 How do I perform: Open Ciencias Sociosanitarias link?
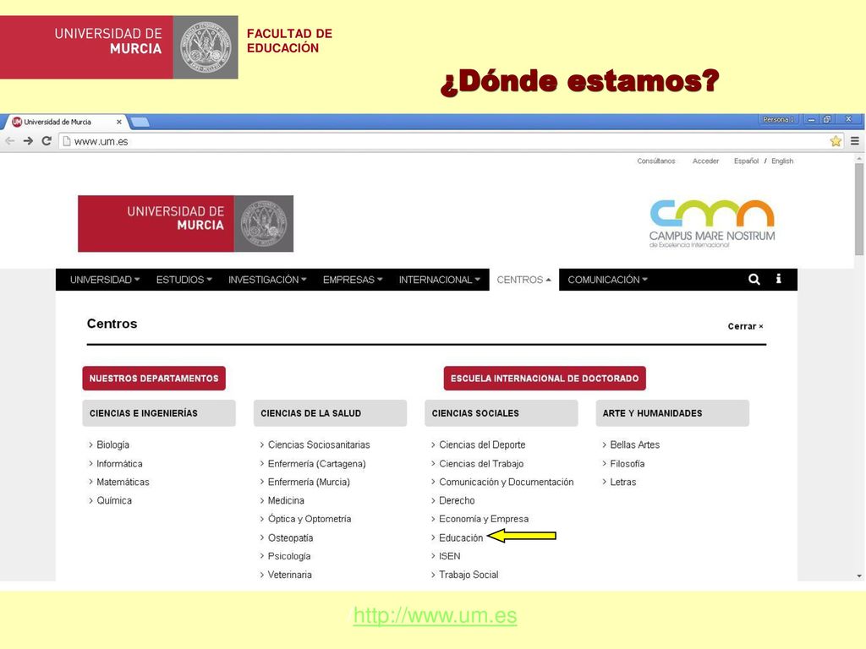pyautogui.click(x=319, y=444)
